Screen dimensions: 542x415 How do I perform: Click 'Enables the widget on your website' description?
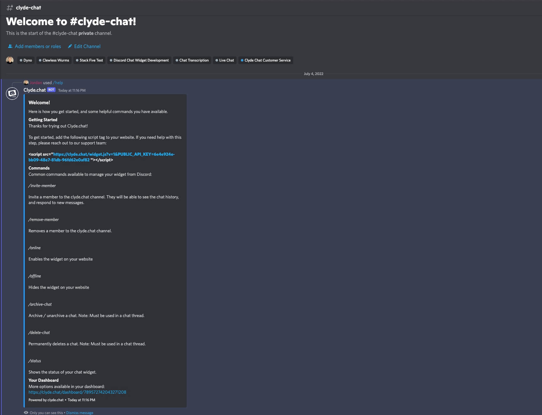[x=61, y=259]
